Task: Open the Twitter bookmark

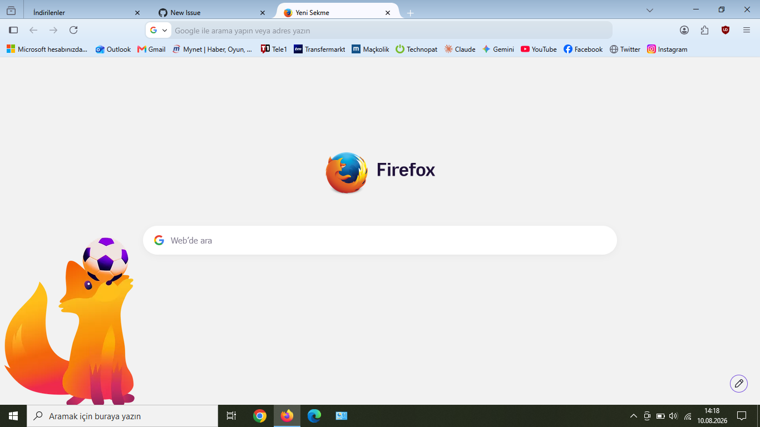Action: point(625,49)
